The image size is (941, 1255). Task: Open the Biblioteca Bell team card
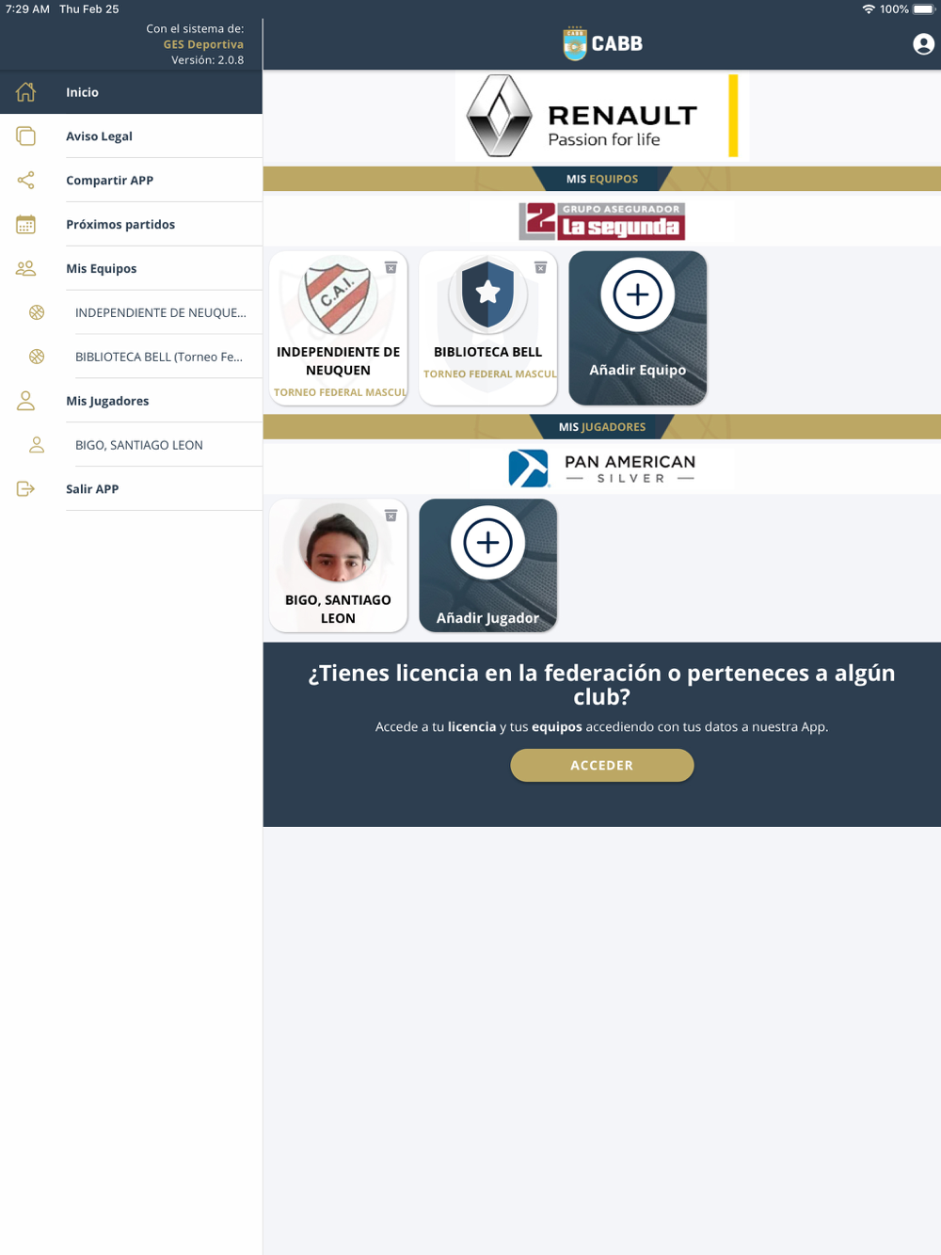pyautogui.click(x=487, y=328)
